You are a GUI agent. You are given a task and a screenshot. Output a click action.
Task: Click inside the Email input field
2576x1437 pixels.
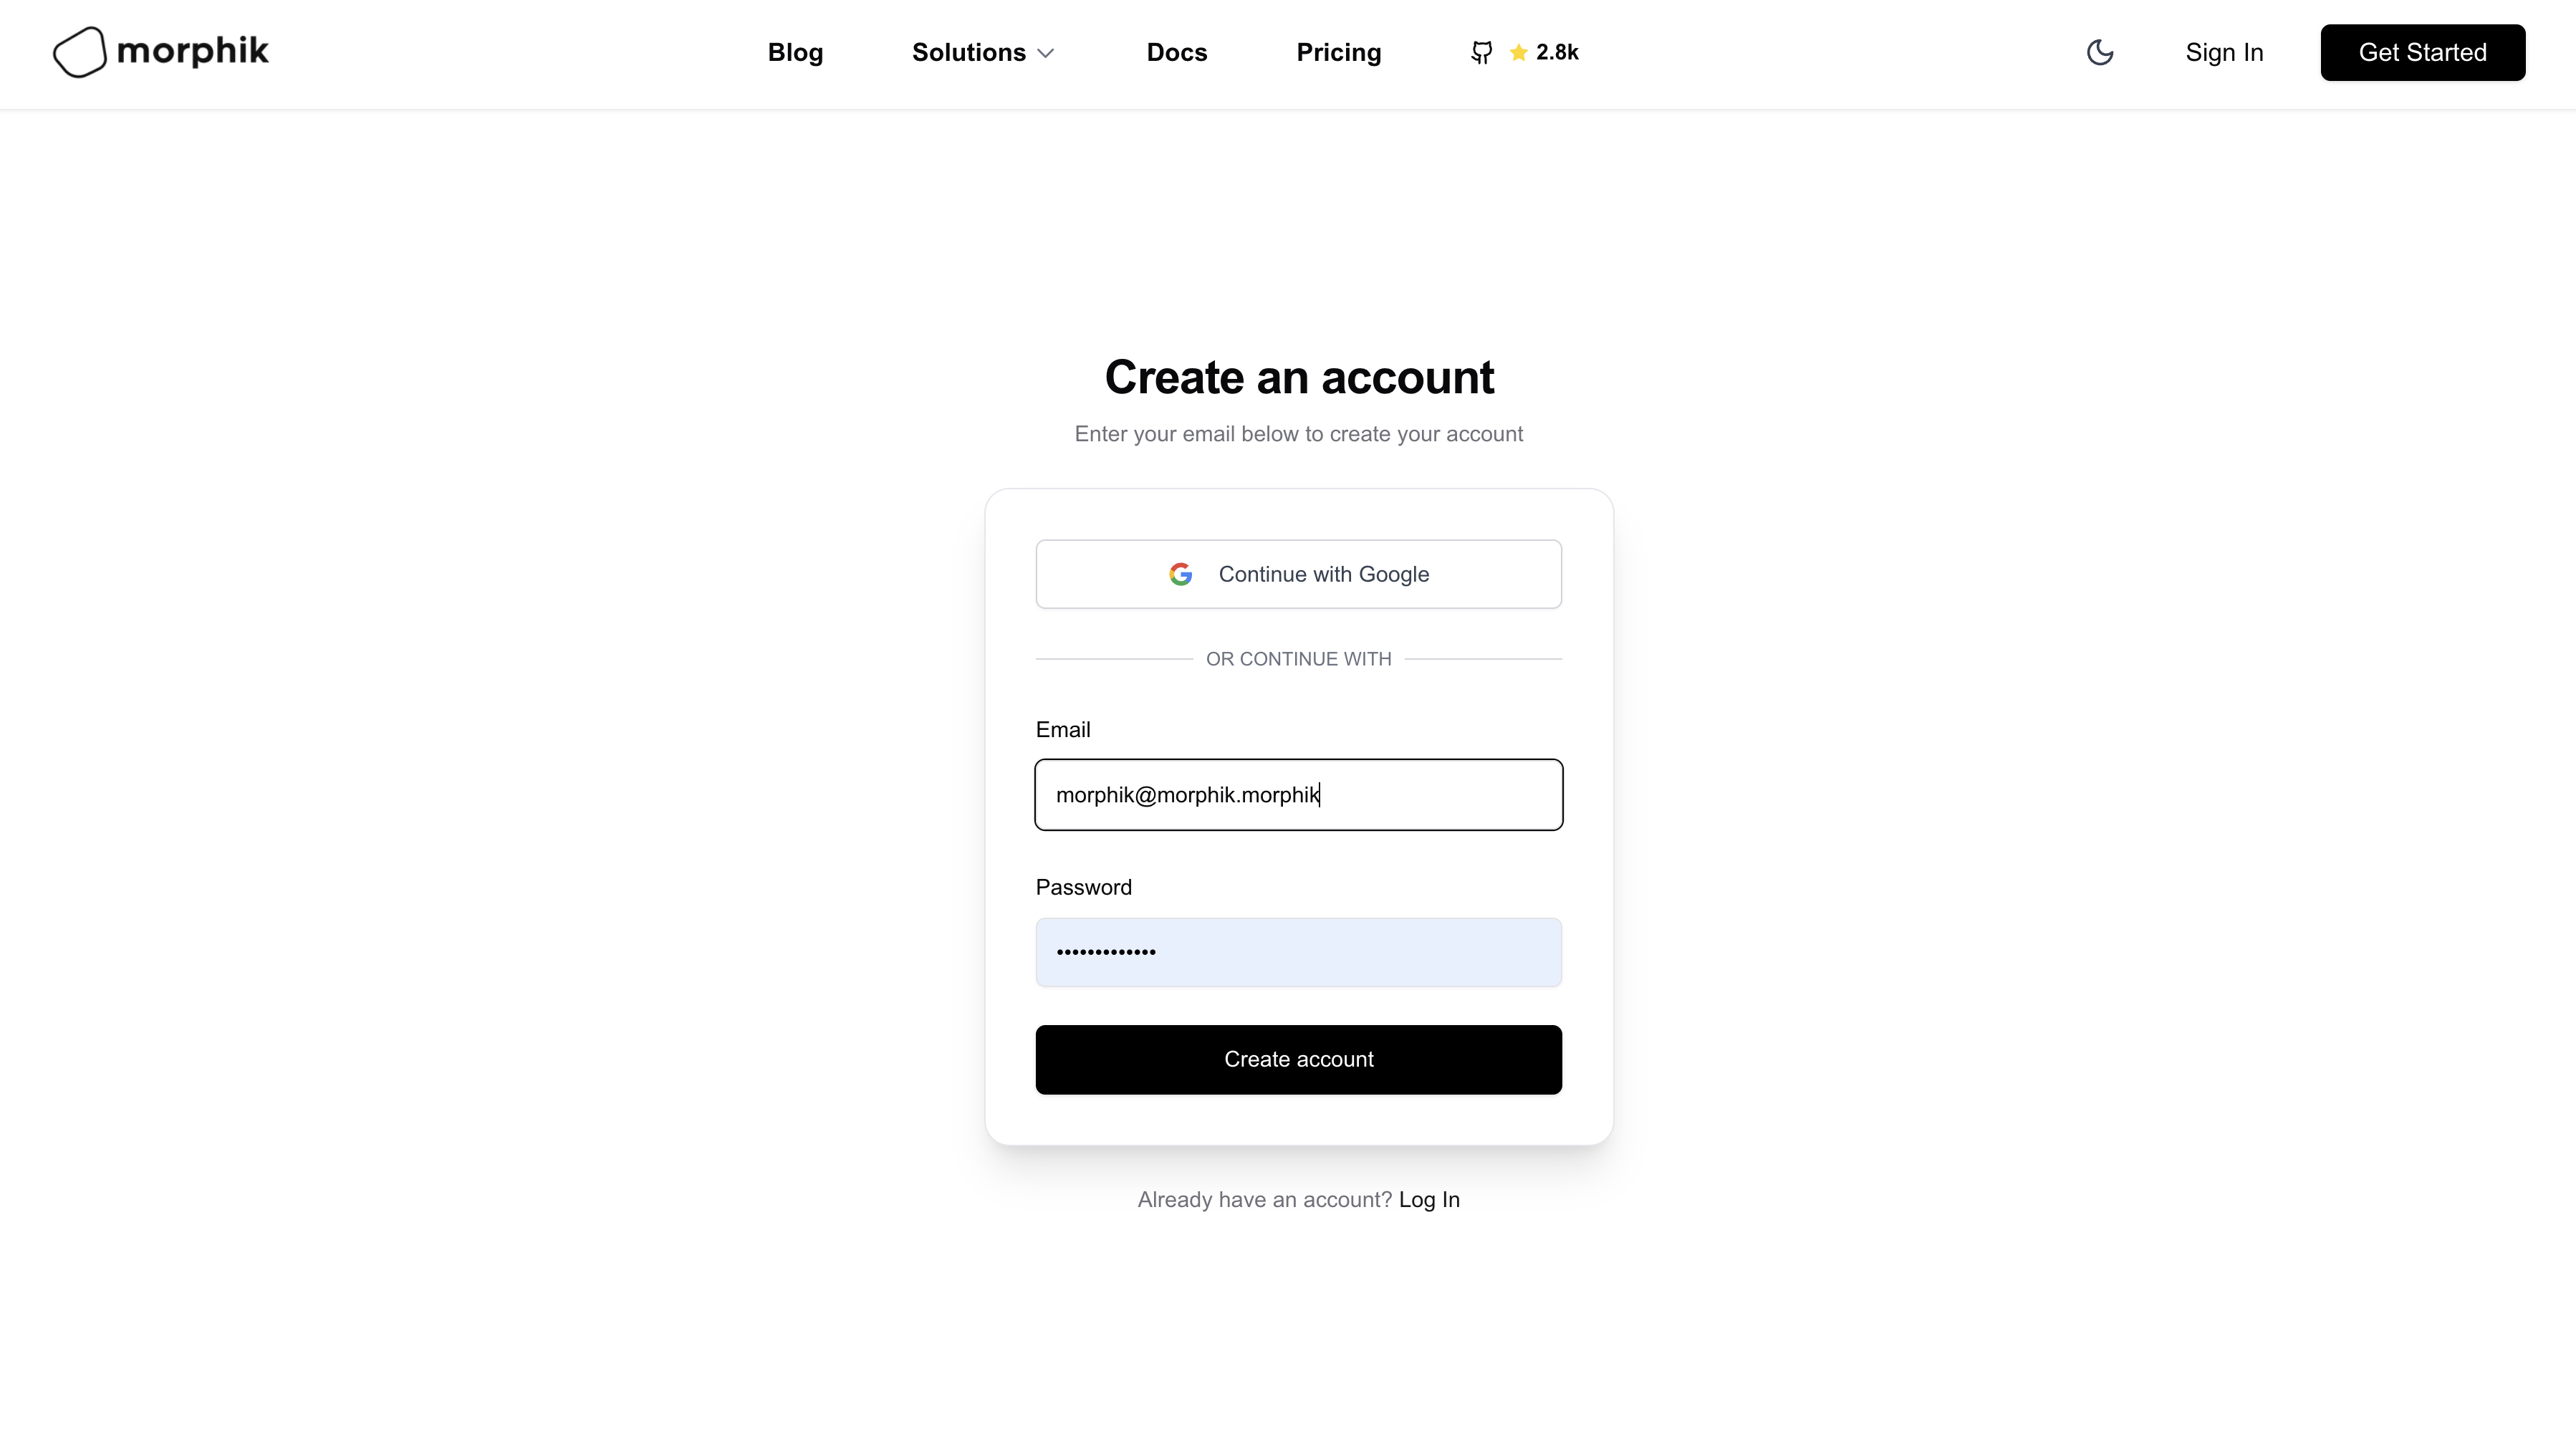pyautogui.click(x=1298, y=794)
